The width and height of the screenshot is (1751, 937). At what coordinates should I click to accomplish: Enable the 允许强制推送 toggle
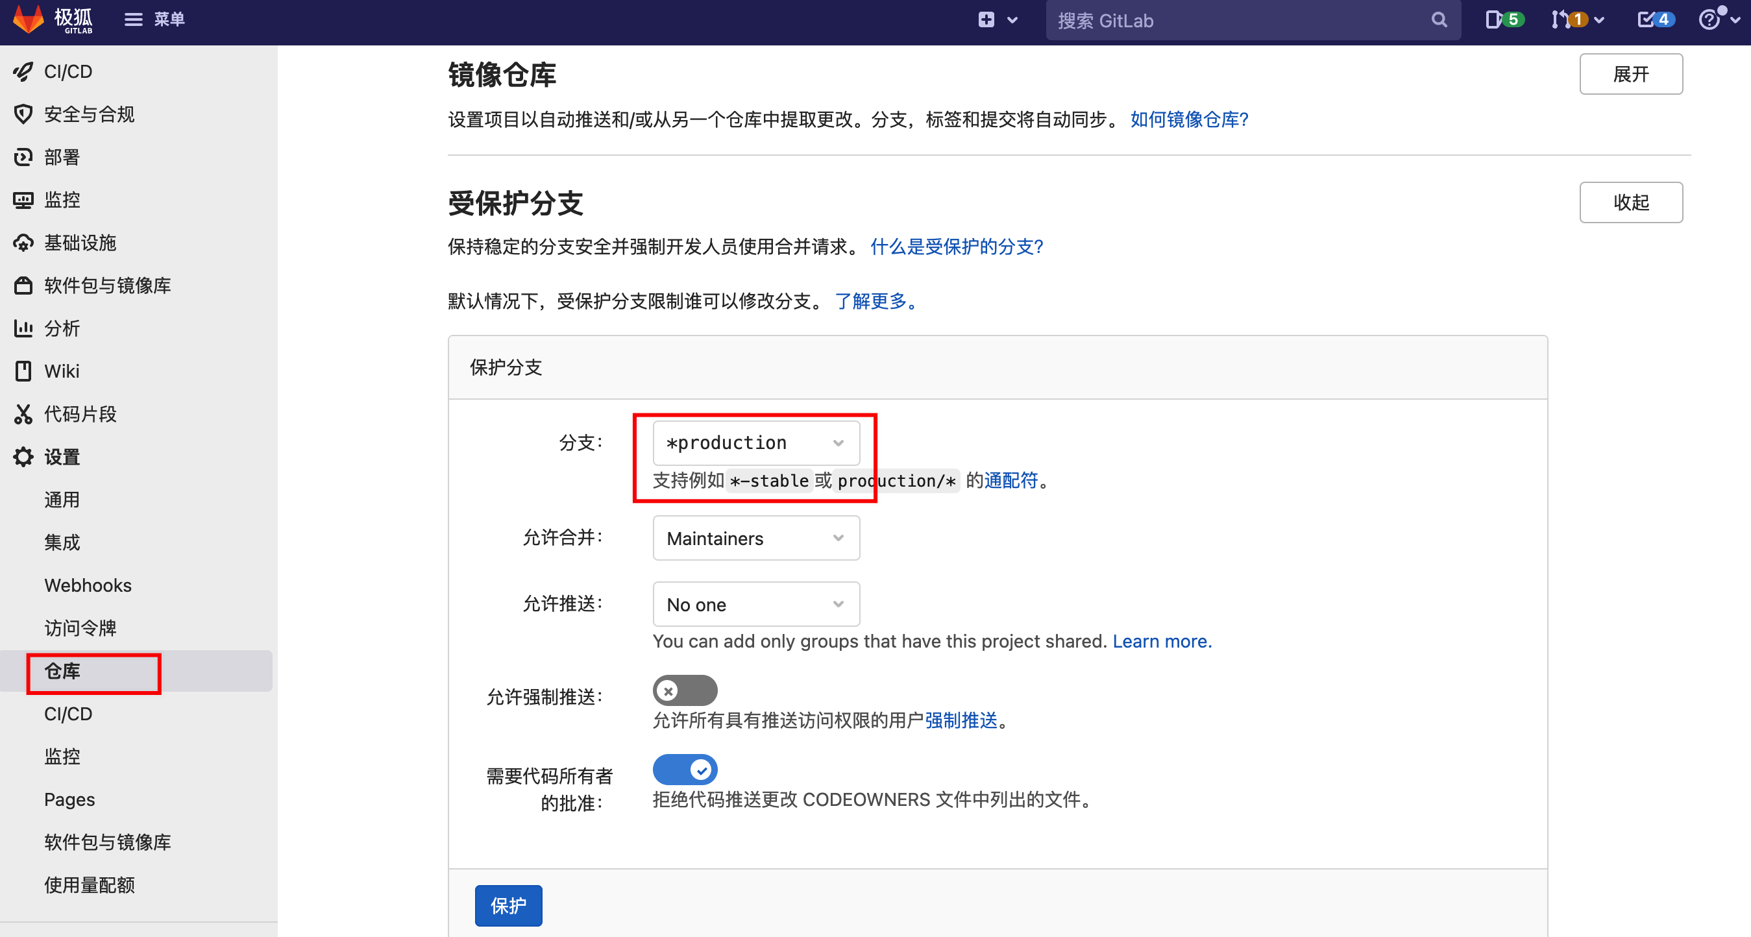tap(685, 690)
